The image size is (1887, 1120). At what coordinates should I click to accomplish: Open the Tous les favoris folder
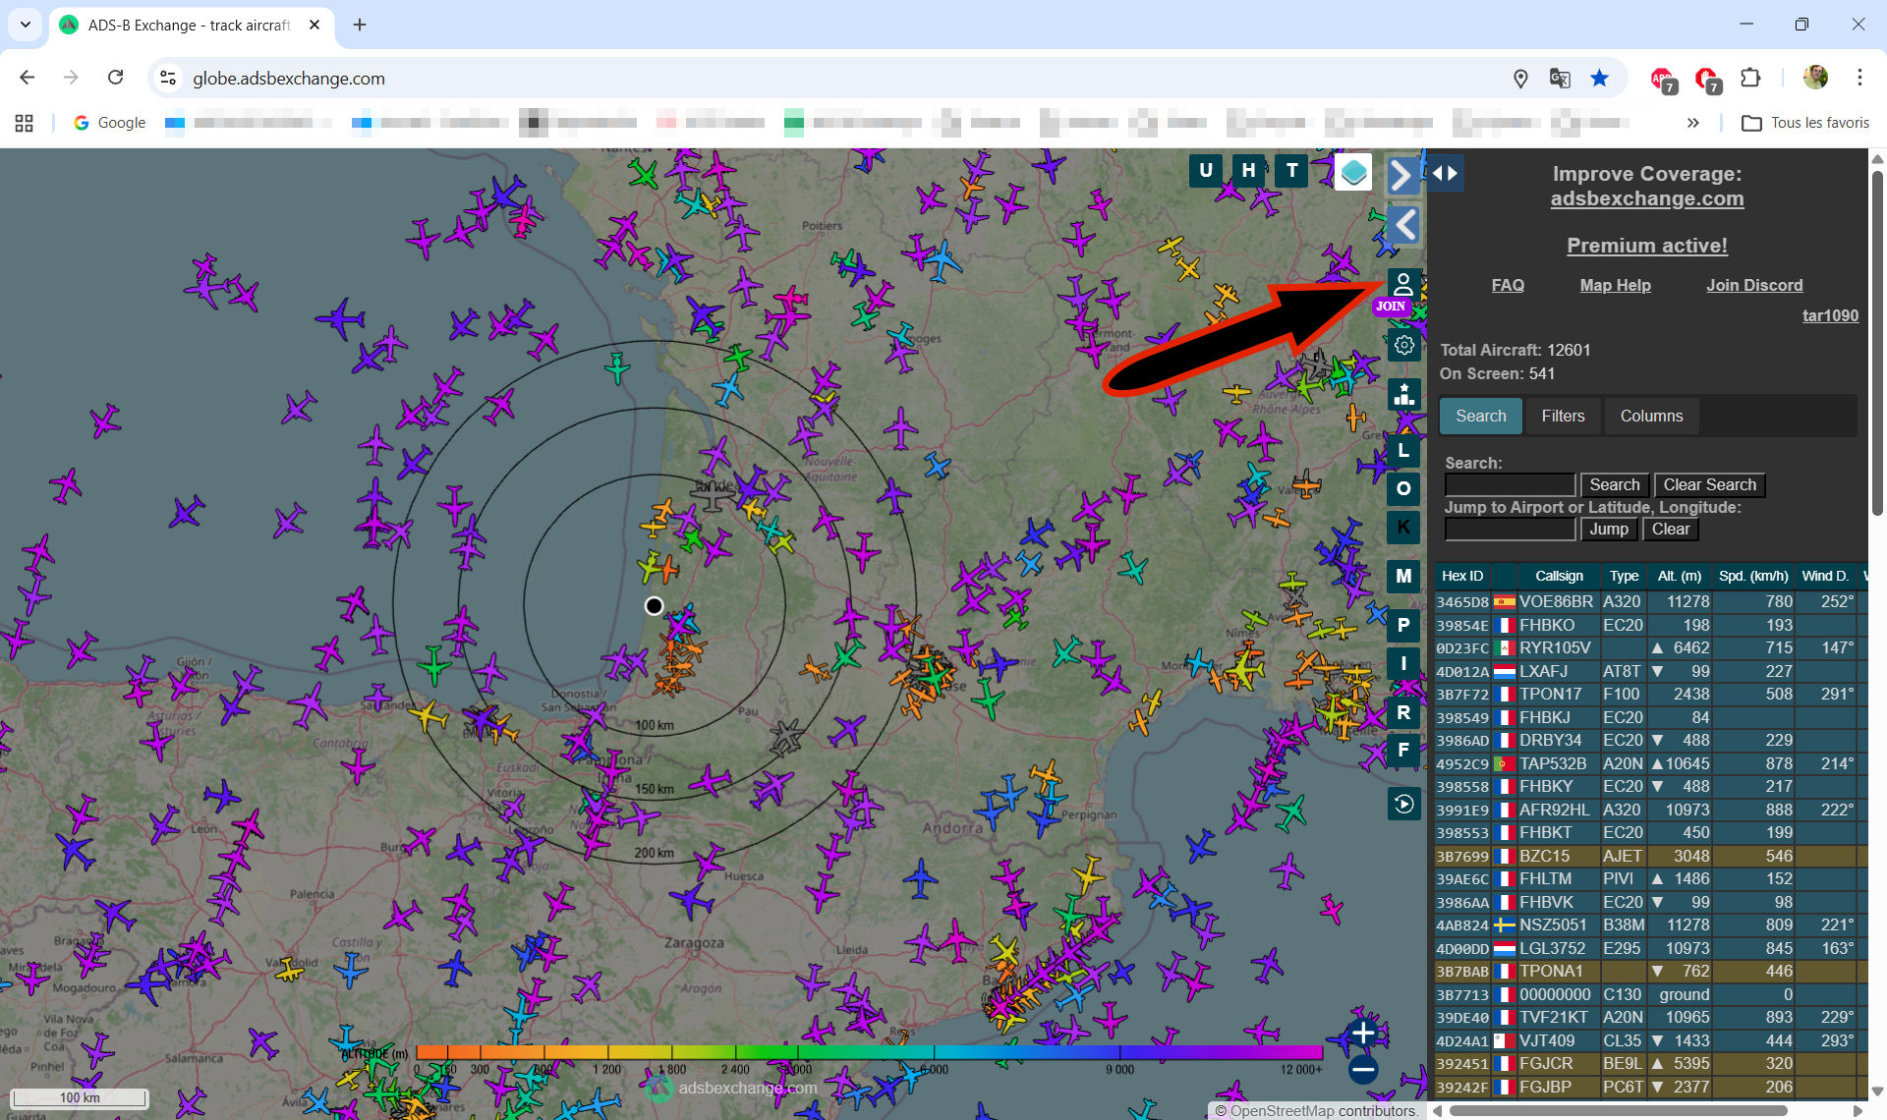click(1805, 123)
